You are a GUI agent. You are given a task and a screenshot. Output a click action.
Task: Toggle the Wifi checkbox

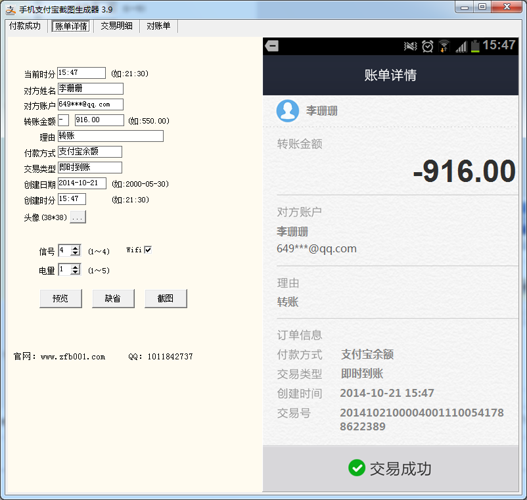(x=148, y=250)
